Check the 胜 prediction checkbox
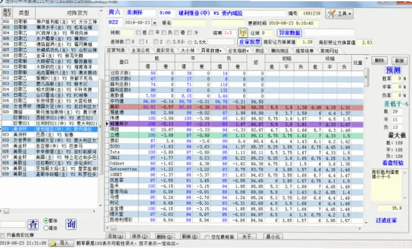The image size is (412, 249). [138, 32]
